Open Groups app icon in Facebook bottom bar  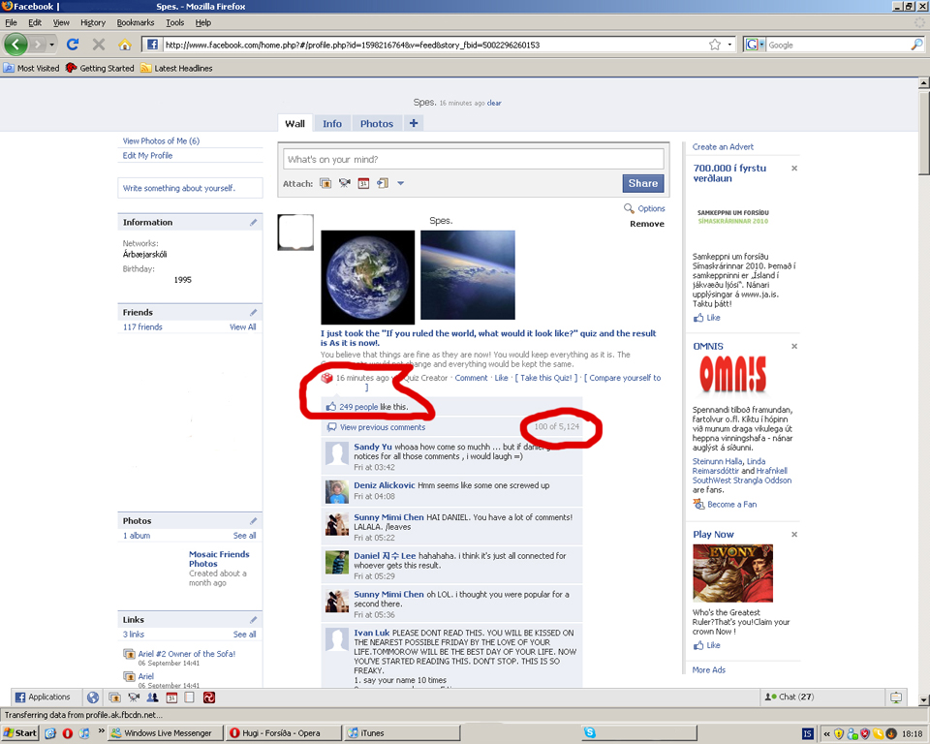click(x=152, y=697)
